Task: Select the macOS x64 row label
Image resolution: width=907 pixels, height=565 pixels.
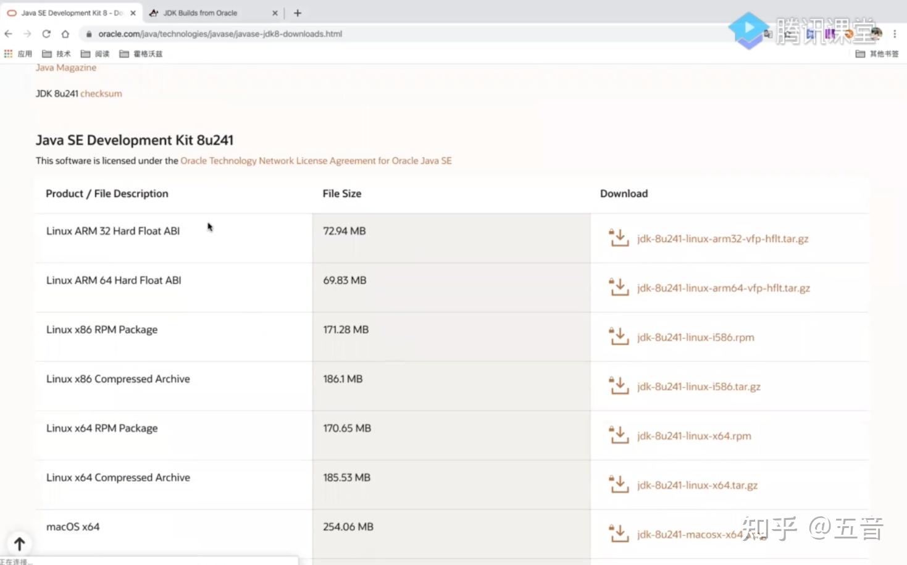Action: (73, 527)
